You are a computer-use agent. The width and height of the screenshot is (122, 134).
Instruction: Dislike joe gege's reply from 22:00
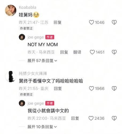[114, 118]
